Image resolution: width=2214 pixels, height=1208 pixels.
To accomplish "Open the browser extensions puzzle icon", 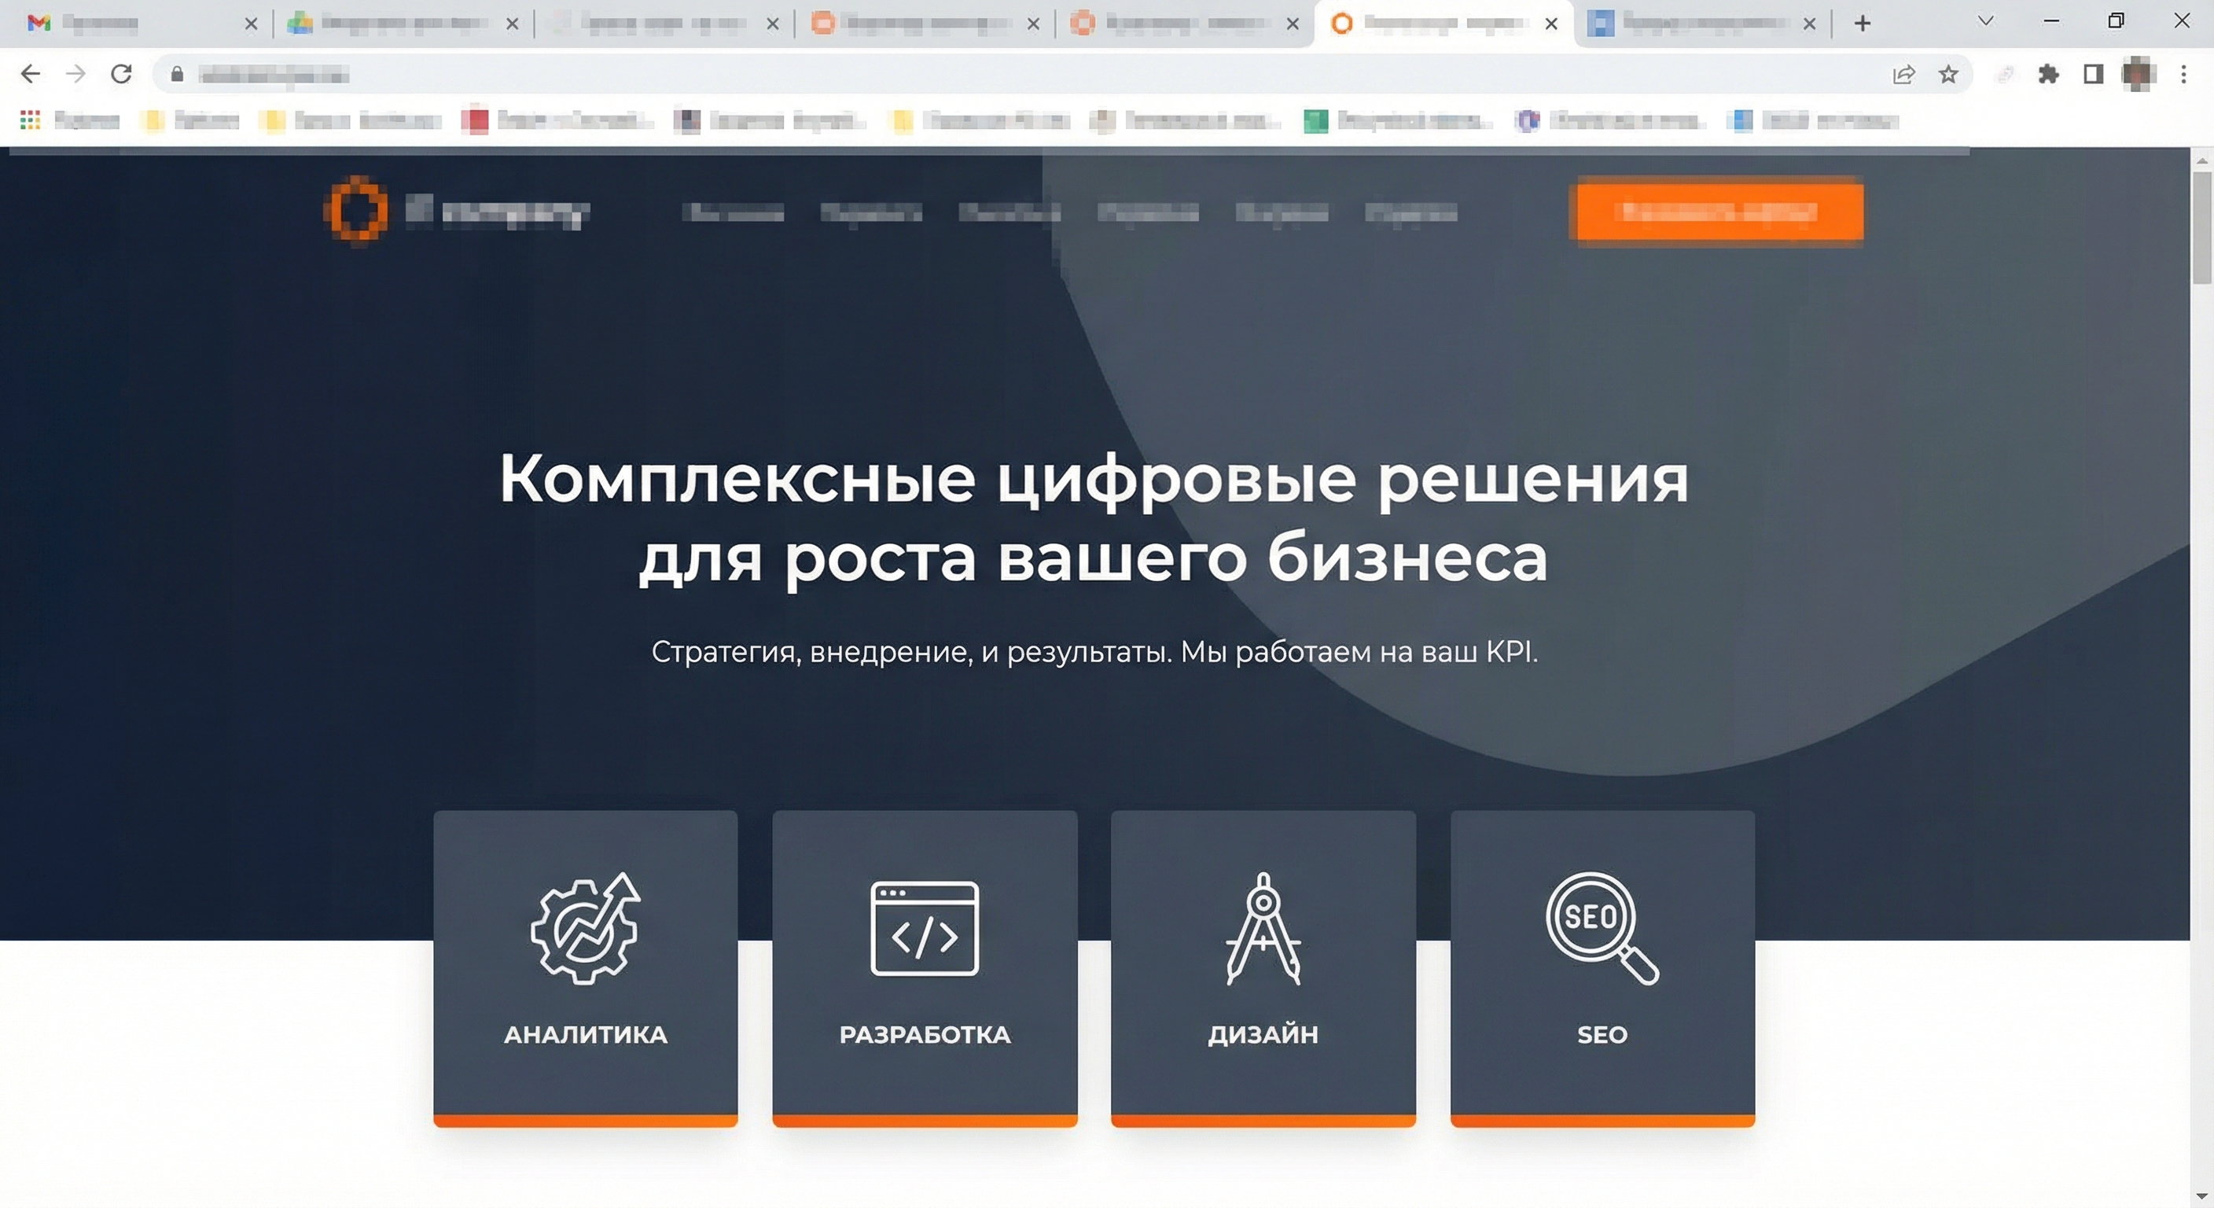I will click(2048, 75).
